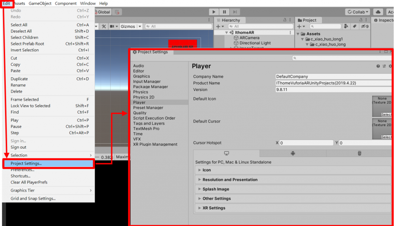Viewport: 394px width, 226px height.
Task: Switch to Android platform settings tab
Action: coord(293,153)
